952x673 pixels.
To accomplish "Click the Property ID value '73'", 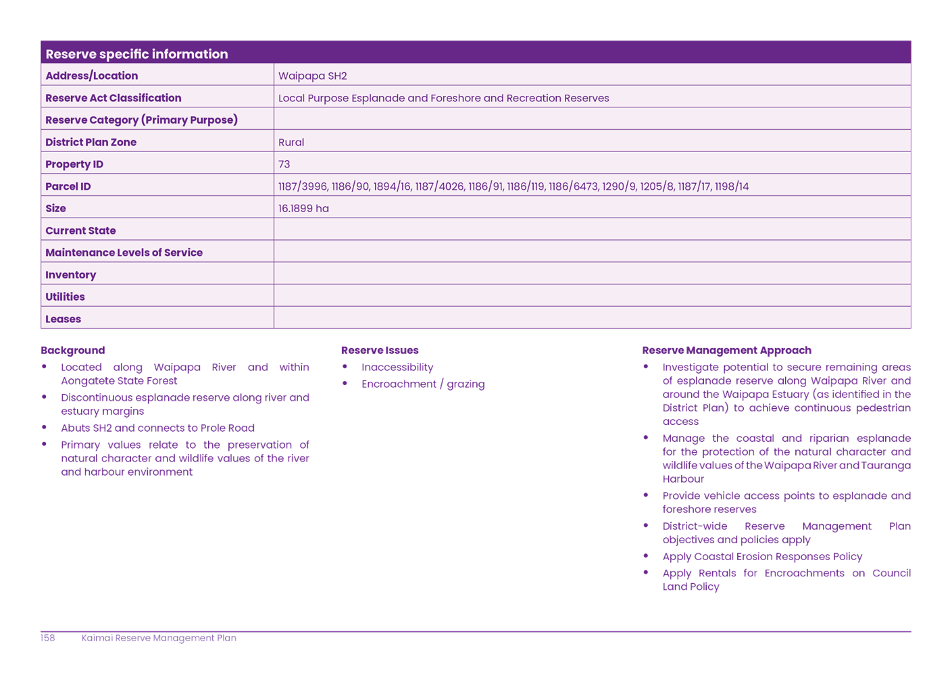I will coord(284,164).
